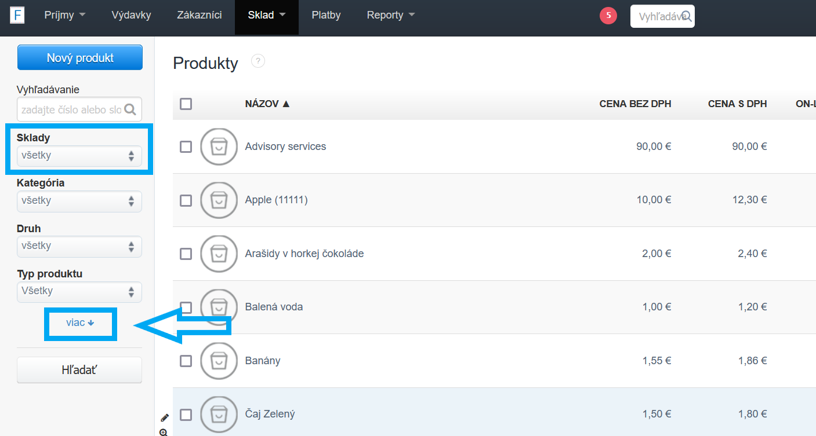Open the Sklady dropdown filter
The height and width of the screenshot is (436, 816).
[x=79, y=156]
